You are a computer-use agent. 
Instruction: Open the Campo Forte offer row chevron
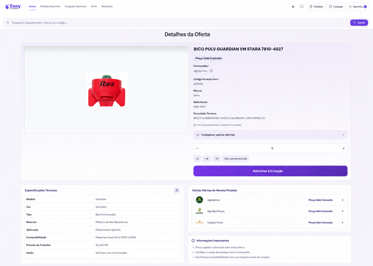click(342, 223)
